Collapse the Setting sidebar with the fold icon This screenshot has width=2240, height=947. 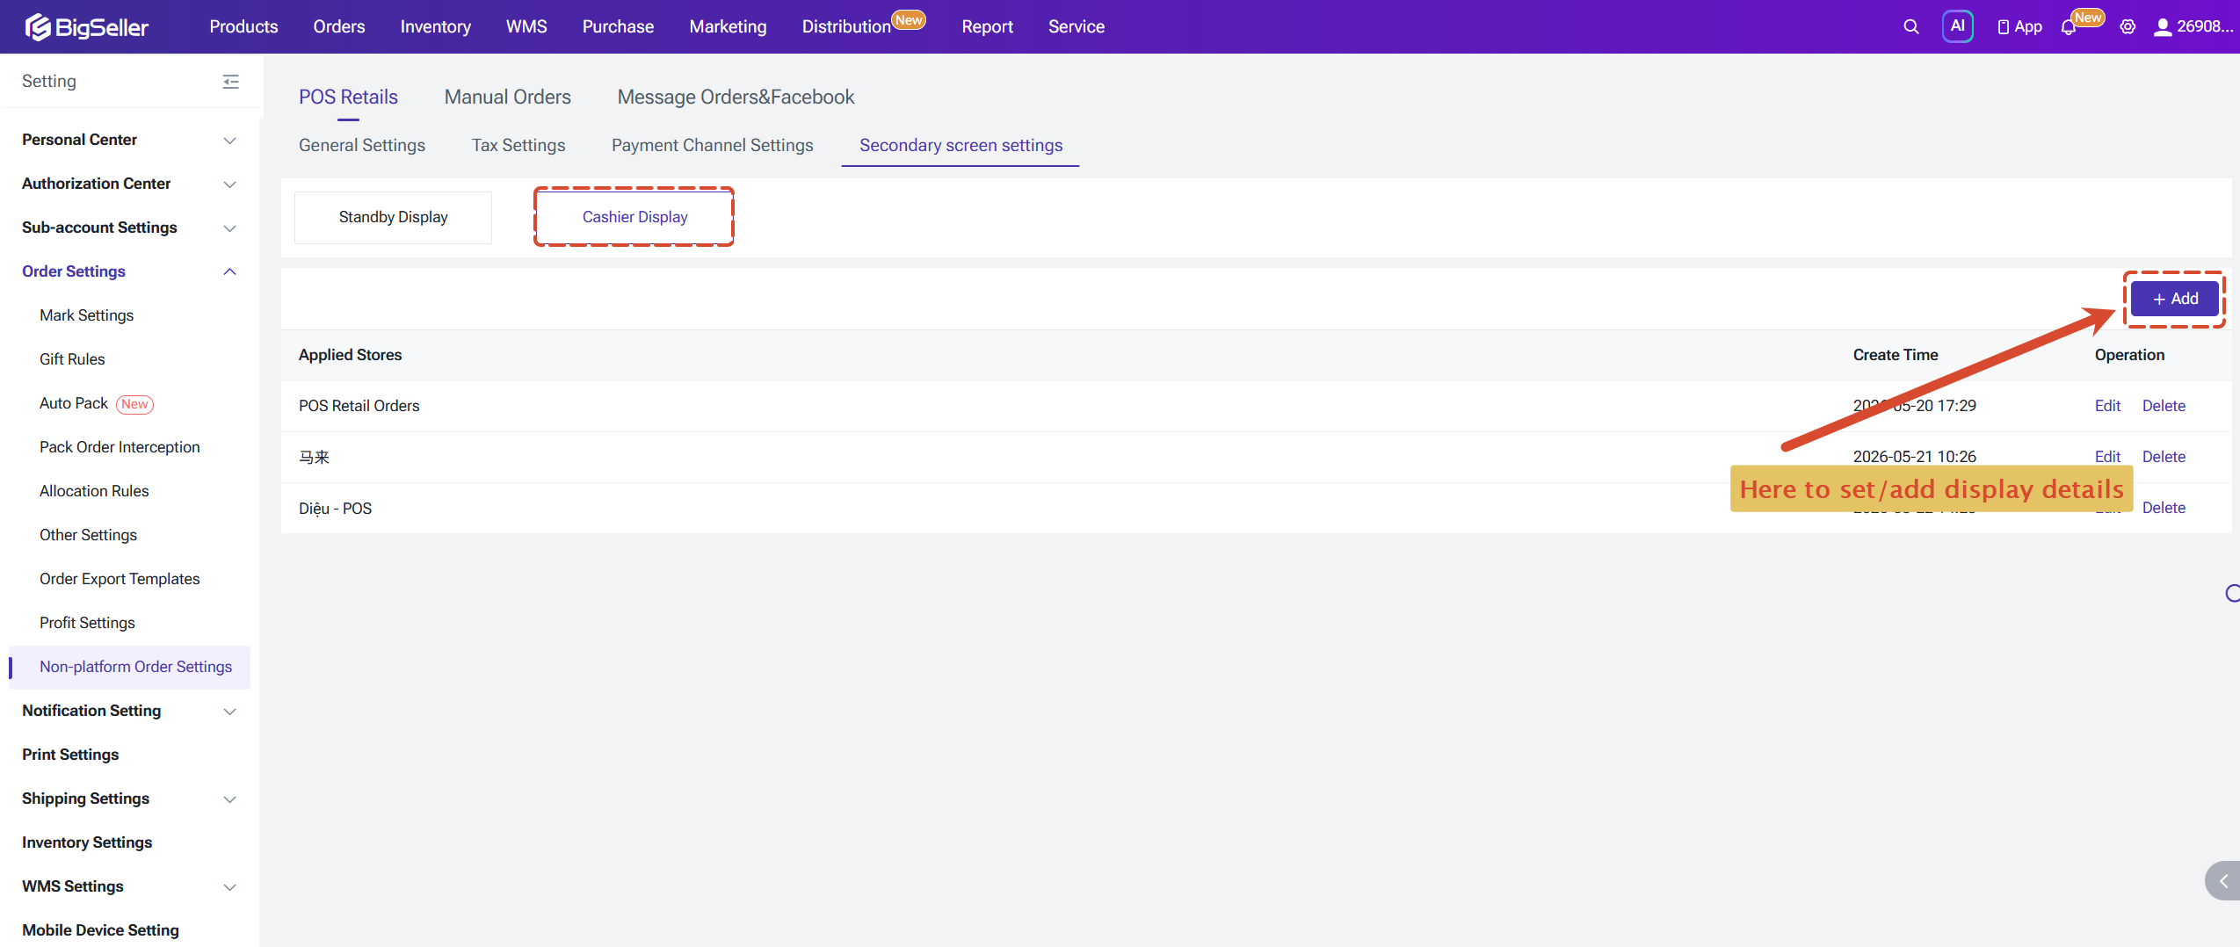230,82
